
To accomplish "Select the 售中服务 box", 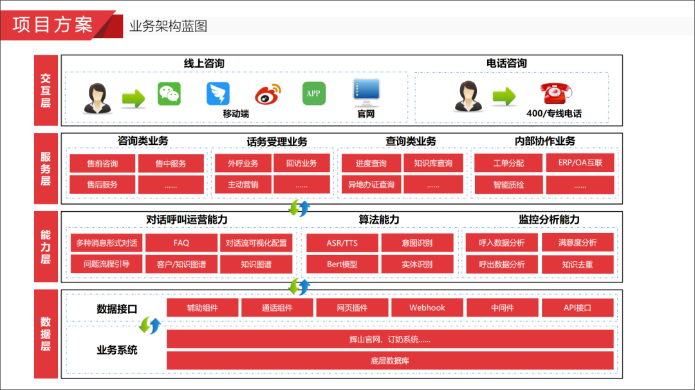I will click(x=171, y=163).
